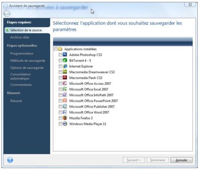Check the Applications installées checkbox
The height and width of the screenshot is (170, 200).
click(56, 49)
